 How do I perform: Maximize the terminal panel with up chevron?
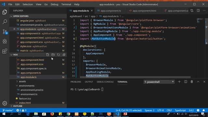pyautogui.click(x=198, y=82)
